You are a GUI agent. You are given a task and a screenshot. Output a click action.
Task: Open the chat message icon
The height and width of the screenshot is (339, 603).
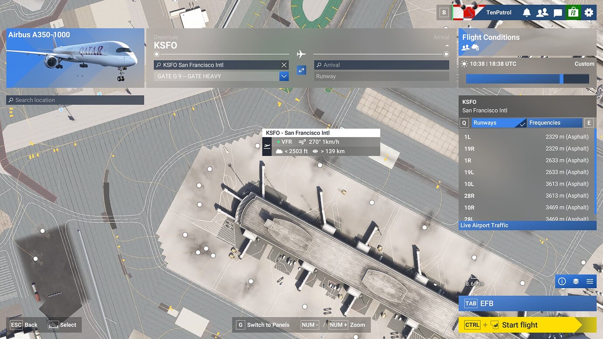click(x=558, y=13)
